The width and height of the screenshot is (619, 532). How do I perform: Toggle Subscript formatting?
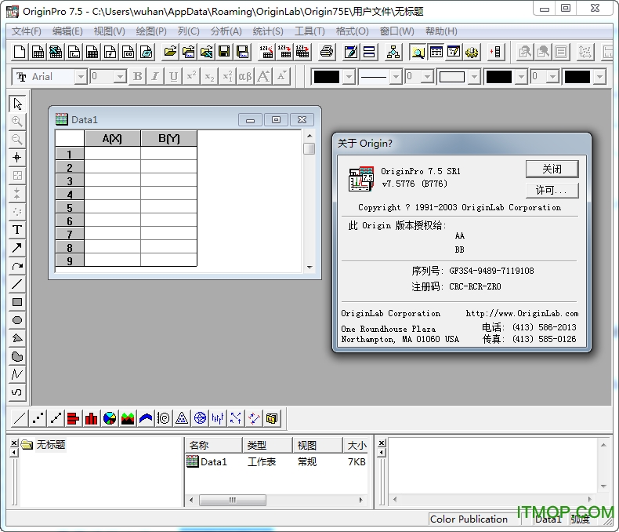coord(209,76)
